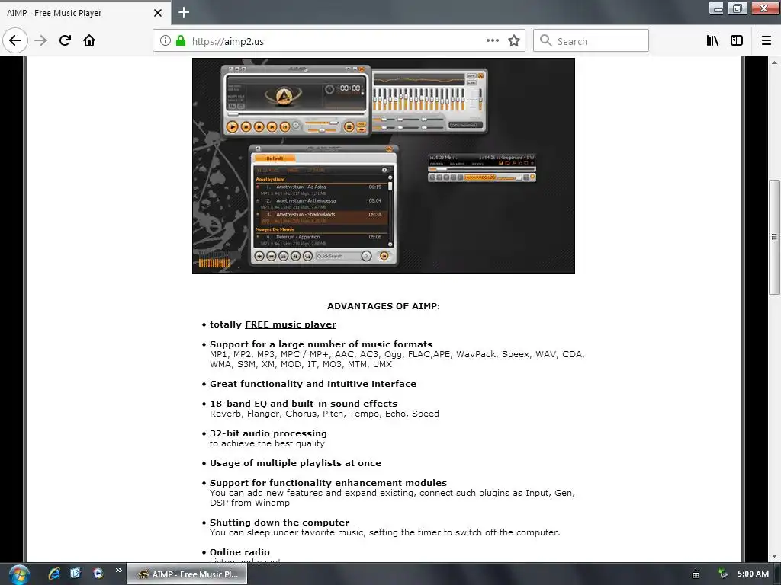The image size is (781, 585).
Task: Show site information via the circled i icon
Action: point(166,41)
